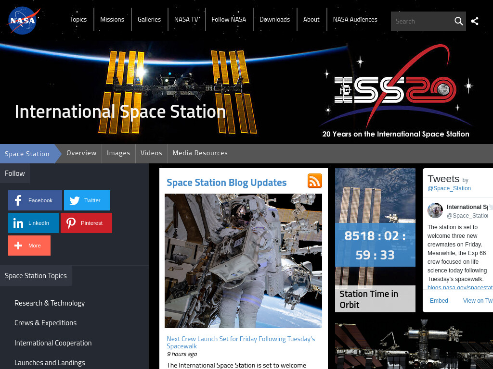Click the More sharing plus button

click(29, 246)
